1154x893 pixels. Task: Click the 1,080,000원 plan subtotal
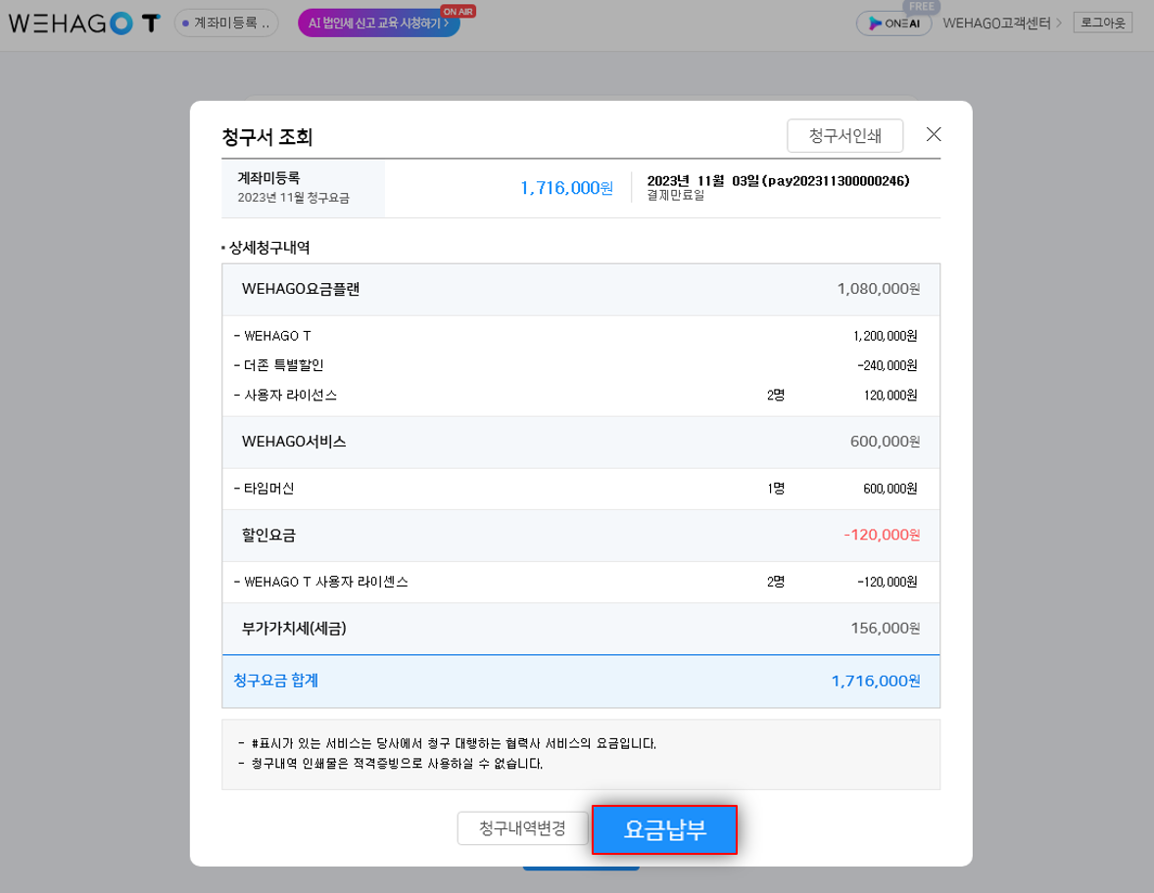878,289
